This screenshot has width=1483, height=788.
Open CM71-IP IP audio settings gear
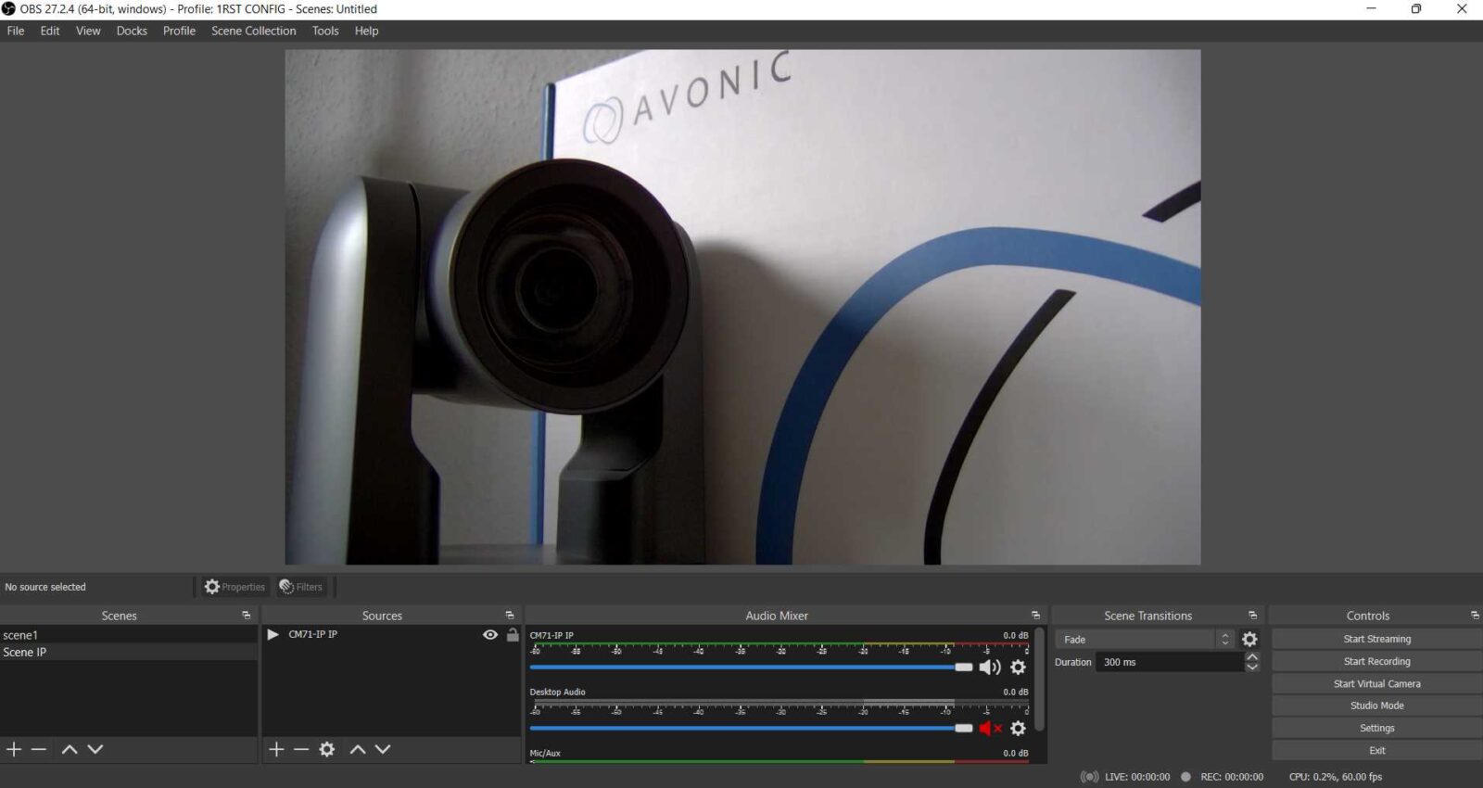[1018, 667]
